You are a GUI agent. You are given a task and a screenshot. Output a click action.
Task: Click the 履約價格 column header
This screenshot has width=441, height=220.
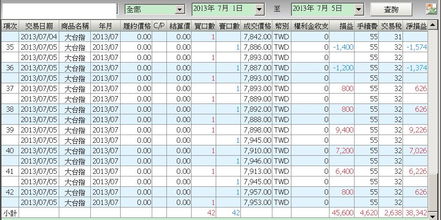tap(136, 26)
